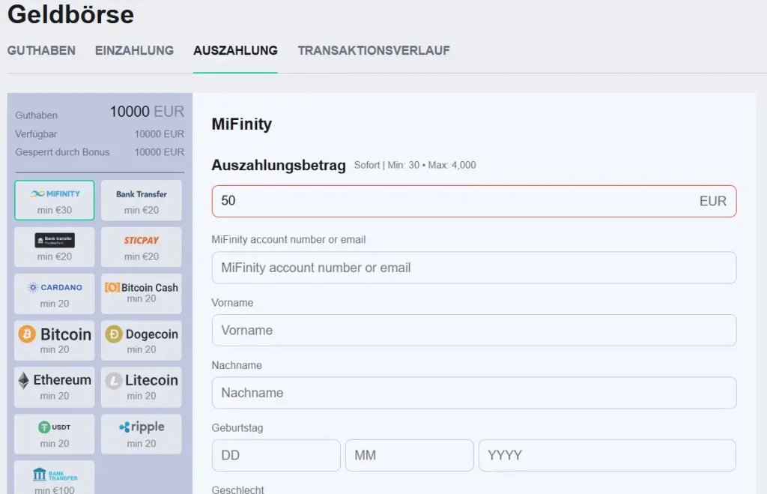The image size is (767, 494).
Task: Click the MiFinity form heading
Action: pyautogui.click(x=242, y=124)
